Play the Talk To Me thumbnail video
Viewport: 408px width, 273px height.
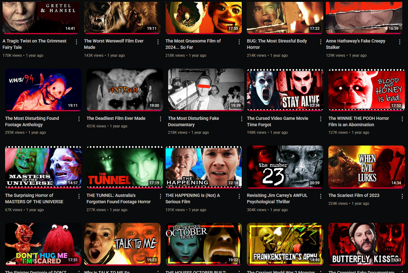click(x=122, y=244)
